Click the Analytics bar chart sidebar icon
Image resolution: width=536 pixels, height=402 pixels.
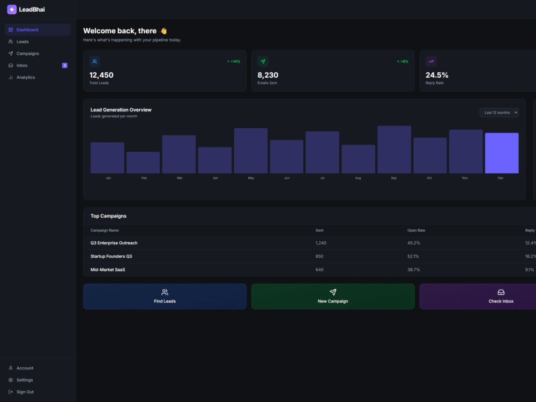click(11, 77)
